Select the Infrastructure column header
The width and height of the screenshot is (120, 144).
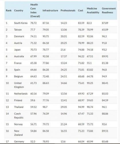(x=50, y=10)
